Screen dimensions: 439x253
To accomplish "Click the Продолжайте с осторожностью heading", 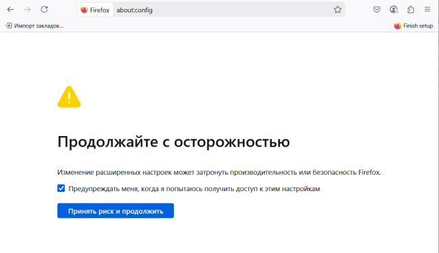I will 173,142.
